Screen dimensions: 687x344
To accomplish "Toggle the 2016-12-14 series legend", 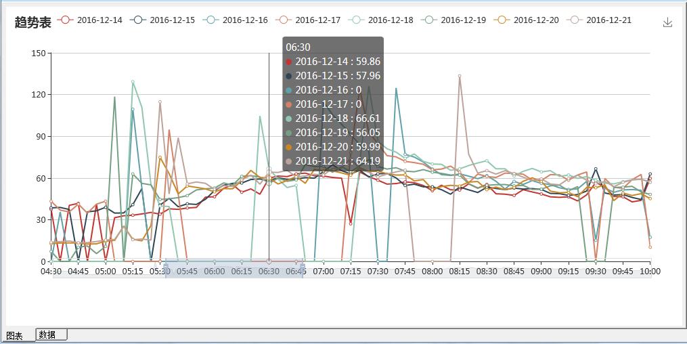I will click(x=90, y=20).
